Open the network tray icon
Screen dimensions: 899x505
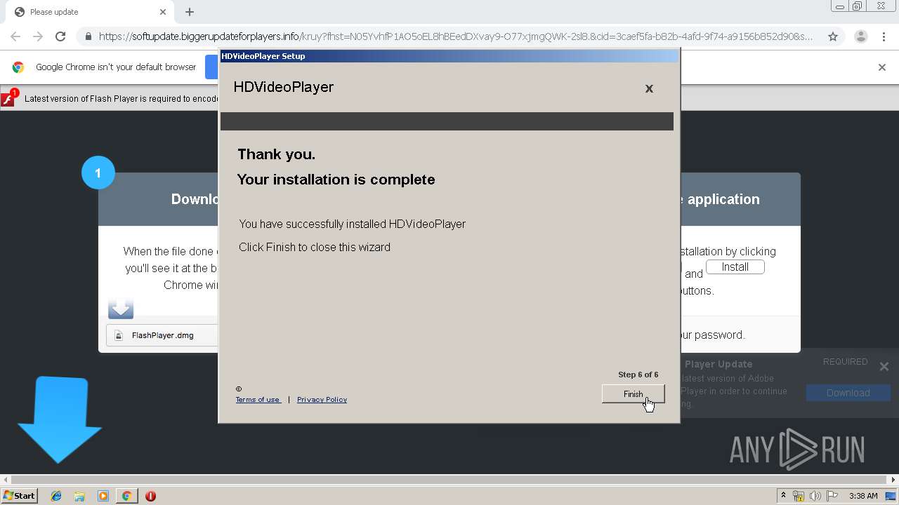pos(799,496)
